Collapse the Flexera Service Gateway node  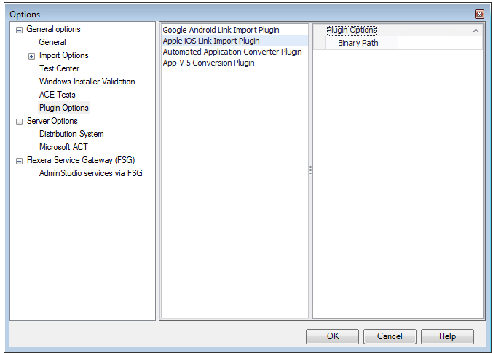19,161
